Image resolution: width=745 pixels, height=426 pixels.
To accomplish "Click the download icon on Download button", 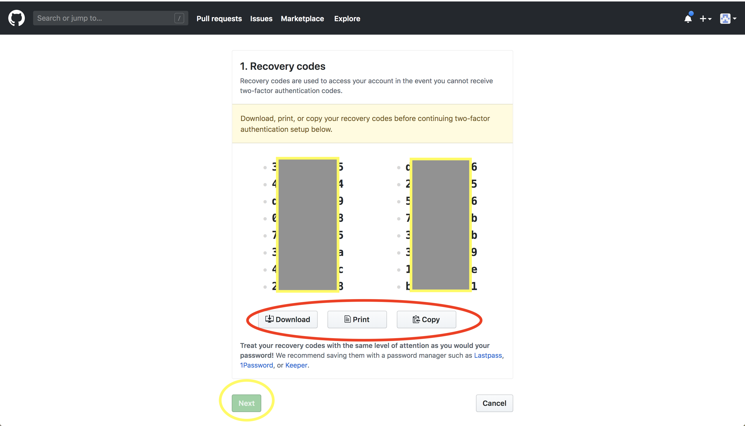I will point(269,319).
